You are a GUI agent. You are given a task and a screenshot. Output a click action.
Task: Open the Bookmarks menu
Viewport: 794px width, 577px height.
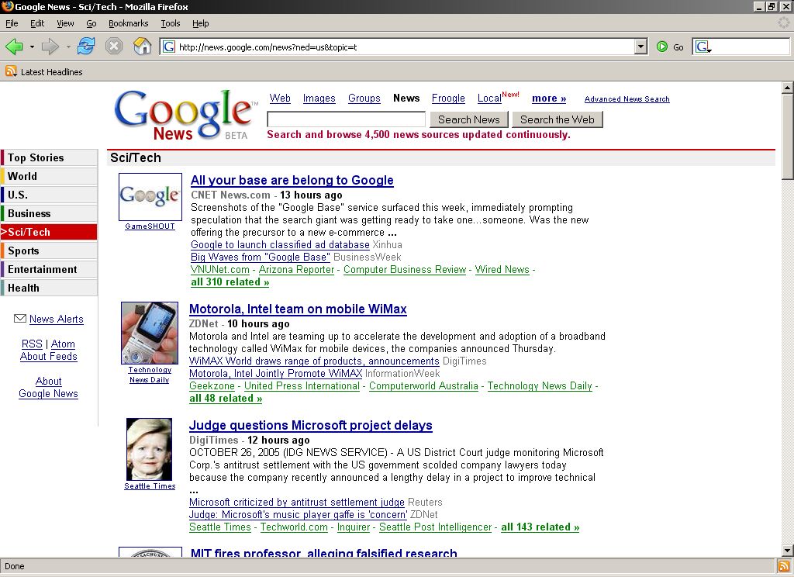129,23
